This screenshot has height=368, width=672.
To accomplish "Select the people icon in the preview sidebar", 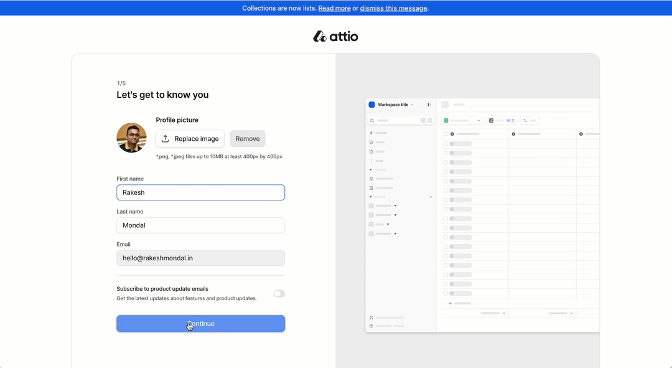I will click(371, 179).
